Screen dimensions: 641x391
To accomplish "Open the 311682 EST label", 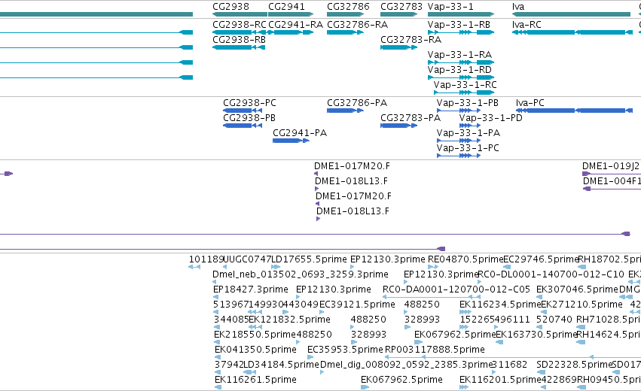I will click(509, 365).
